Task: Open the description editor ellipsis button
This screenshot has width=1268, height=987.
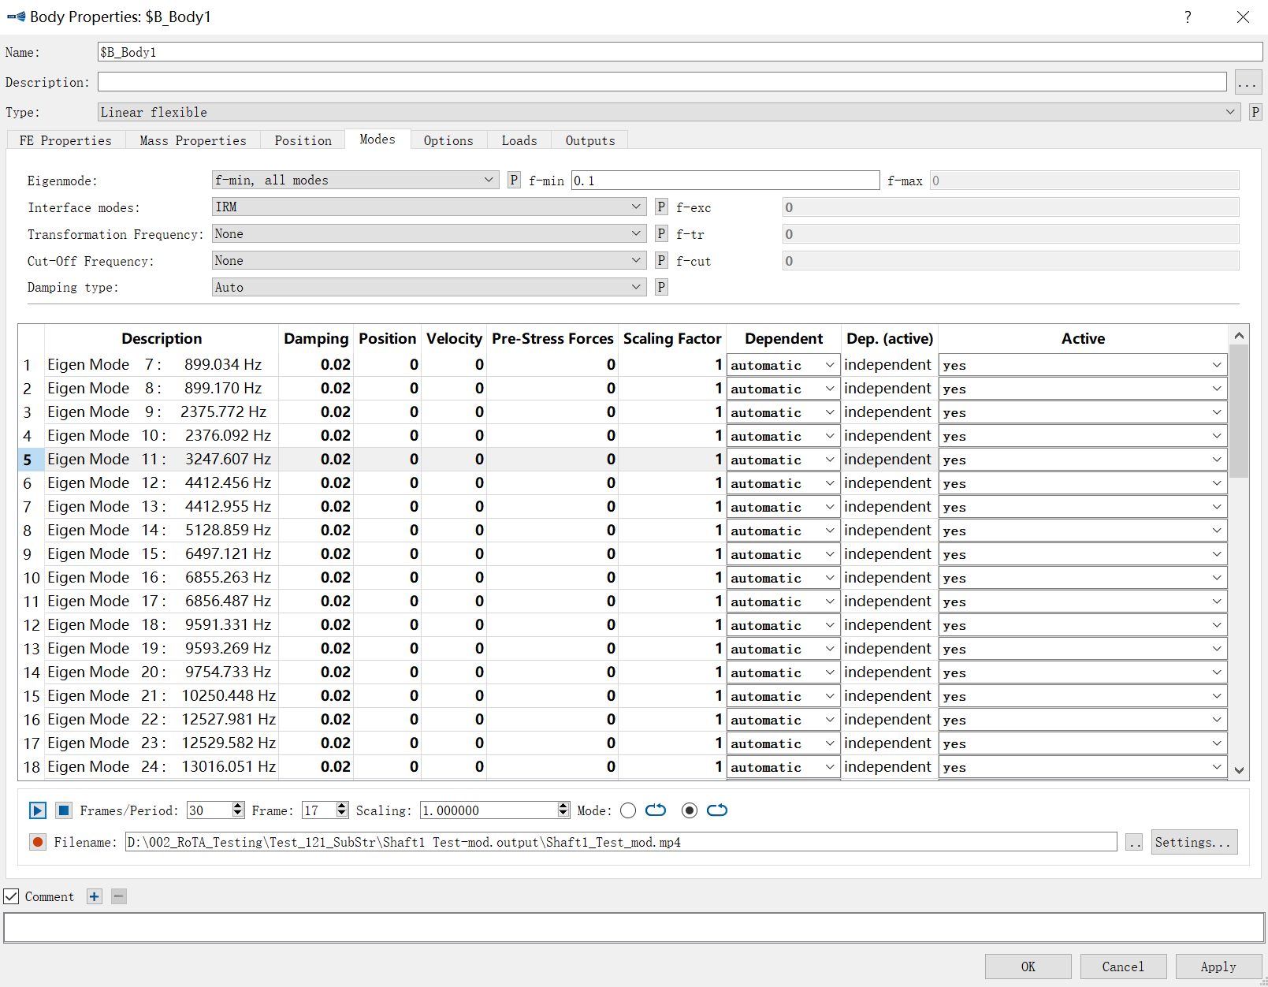Action: [x=1248, y=82]
